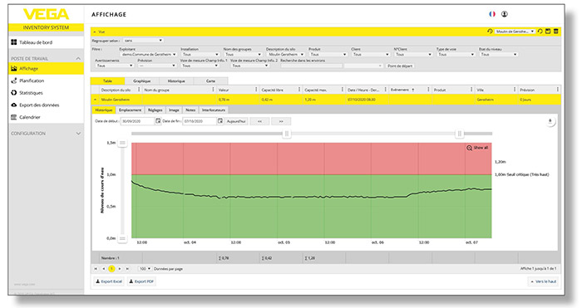This screenshot has height=308, width=582.
Task: Switch to the Graphique tab
Action: pos(142,81)
